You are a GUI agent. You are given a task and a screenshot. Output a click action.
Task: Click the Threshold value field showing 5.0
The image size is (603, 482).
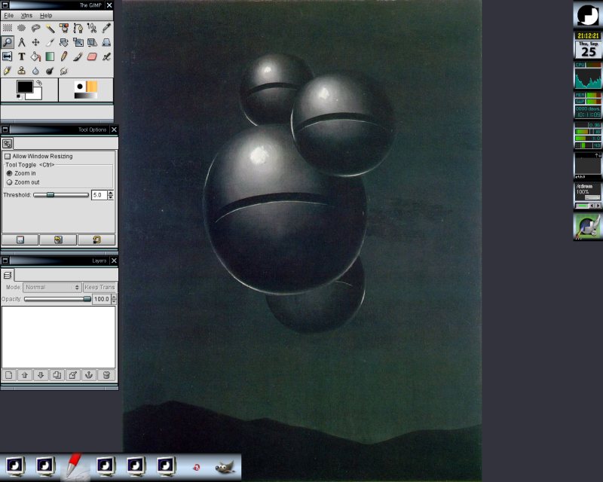pos(99,195)
